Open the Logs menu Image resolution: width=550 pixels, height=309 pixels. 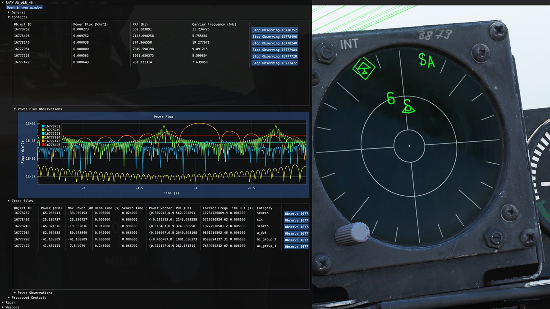104,3
